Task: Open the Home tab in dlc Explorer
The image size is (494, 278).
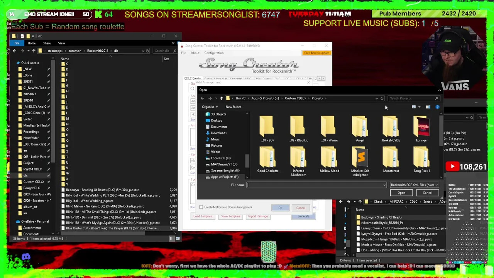Action: (32, 43)
